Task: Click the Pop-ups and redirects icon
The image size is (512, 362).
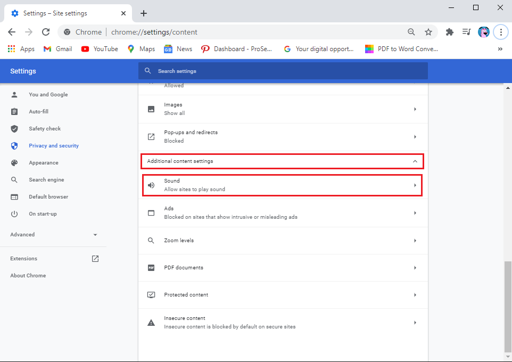Action: pyautogui.click(x=151, y=136)
